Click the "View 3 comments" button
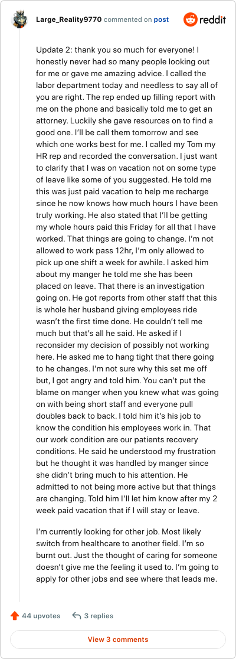The height and width of the screenshot is (659, 236). [118, 640]
